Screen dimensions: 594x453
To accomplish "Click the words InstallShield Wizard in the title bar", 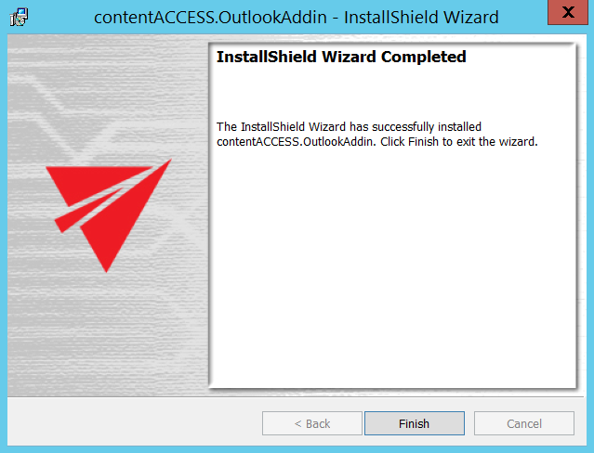I will coord(421,18).
